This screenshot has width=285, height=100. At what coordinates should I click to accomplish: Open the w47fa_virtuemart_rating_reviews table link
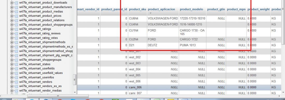[40, 33]
